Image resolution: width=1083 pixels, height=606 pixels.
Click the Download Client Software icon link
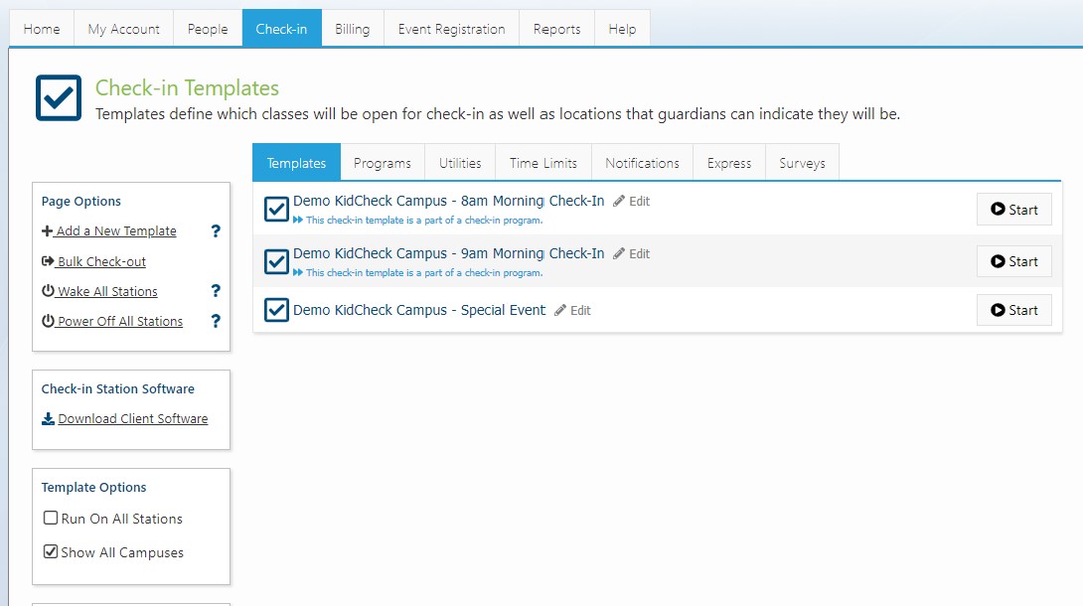pyautogui.click(x=48, y=419)
